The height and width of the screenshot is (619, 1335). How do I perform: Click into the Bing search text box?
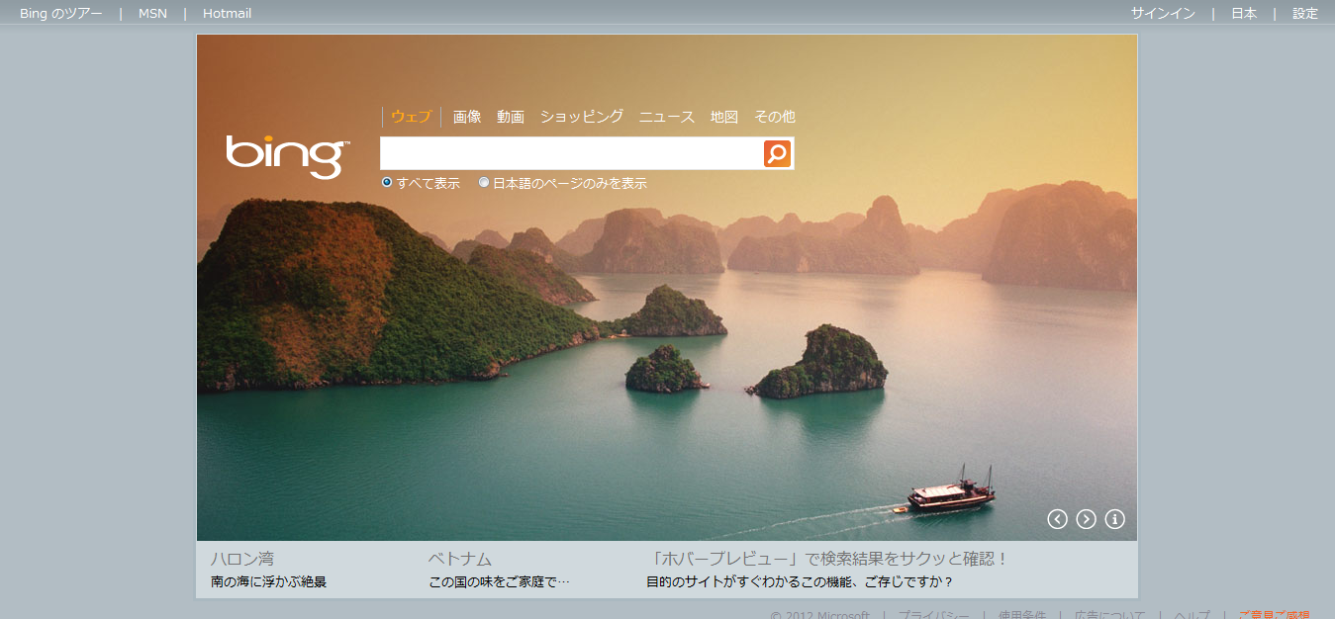[x=571, y=153]
